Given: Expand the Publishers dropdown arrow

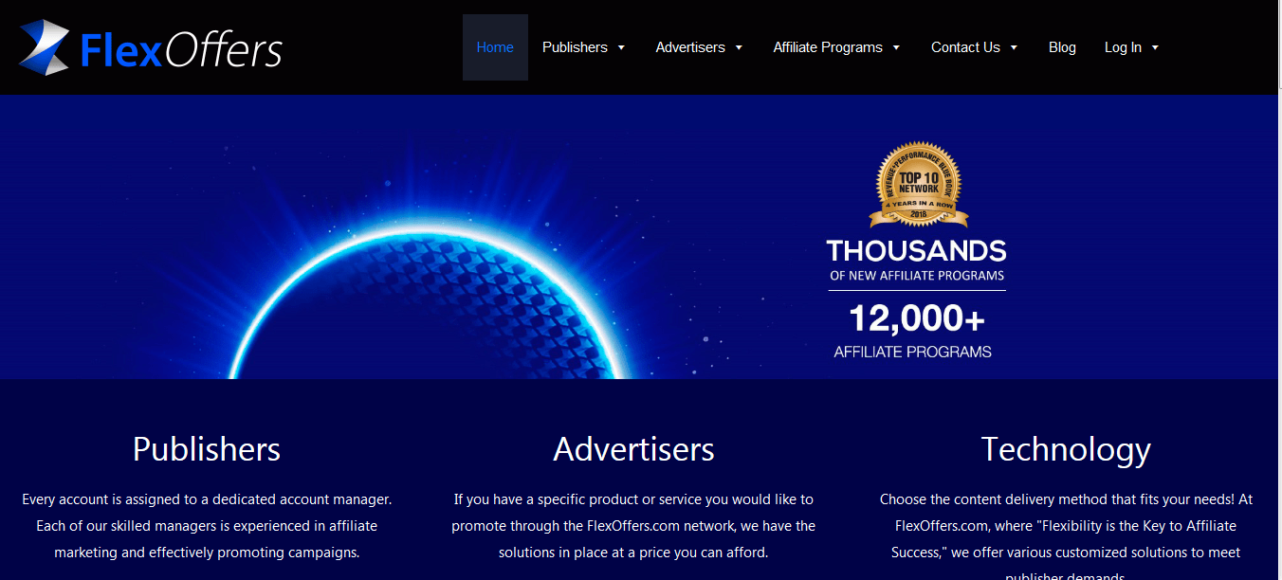Looking at the screenshot, I should pyautogui.click(x=621, y=47).
